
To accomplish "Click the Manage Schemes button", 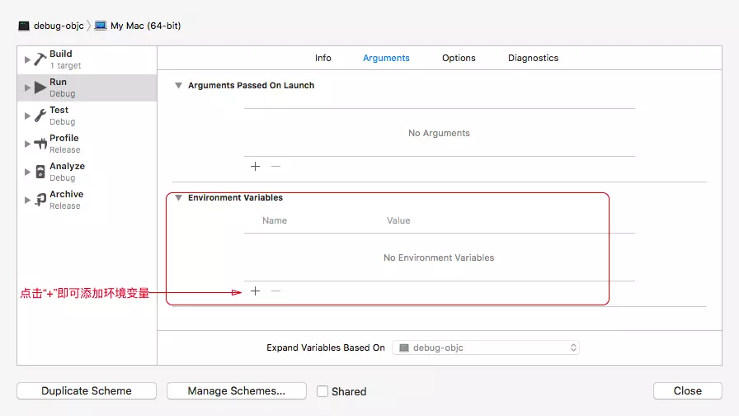I will click(x=237, y=391).
